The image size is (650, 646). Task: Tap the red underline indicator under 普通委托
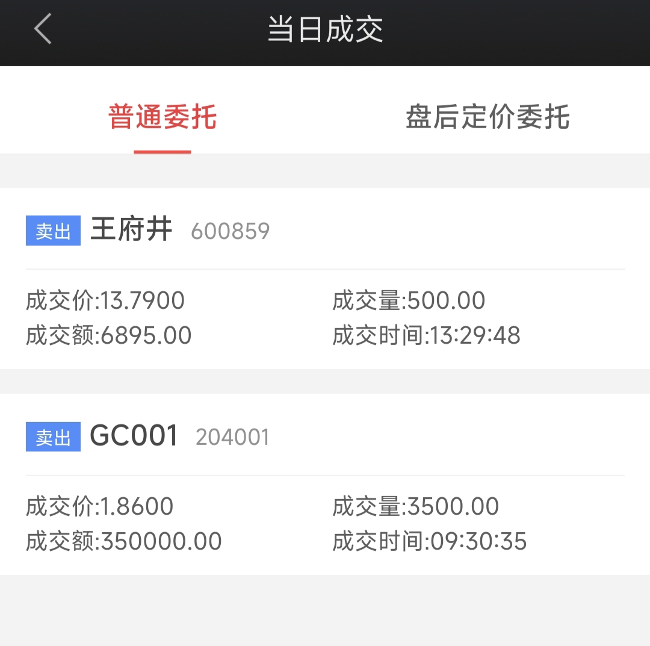pos(162,152)
